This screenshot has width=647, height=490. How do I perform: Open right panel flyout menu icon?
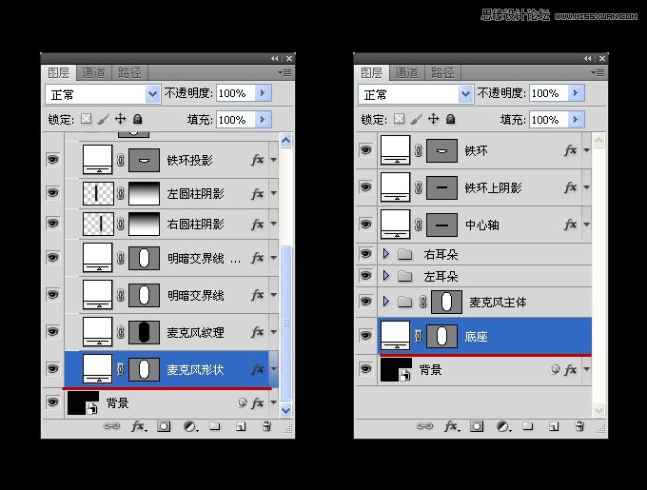[x=598, y=73]
